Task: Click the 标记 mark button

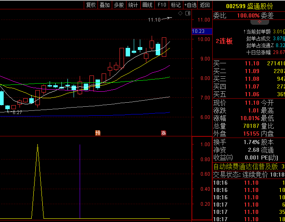Action: point(176,5)
